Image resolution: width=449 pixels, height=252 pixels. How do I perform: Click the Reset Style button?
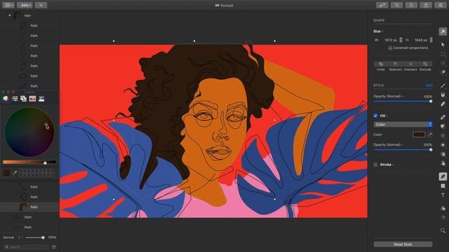pos(403,244)
